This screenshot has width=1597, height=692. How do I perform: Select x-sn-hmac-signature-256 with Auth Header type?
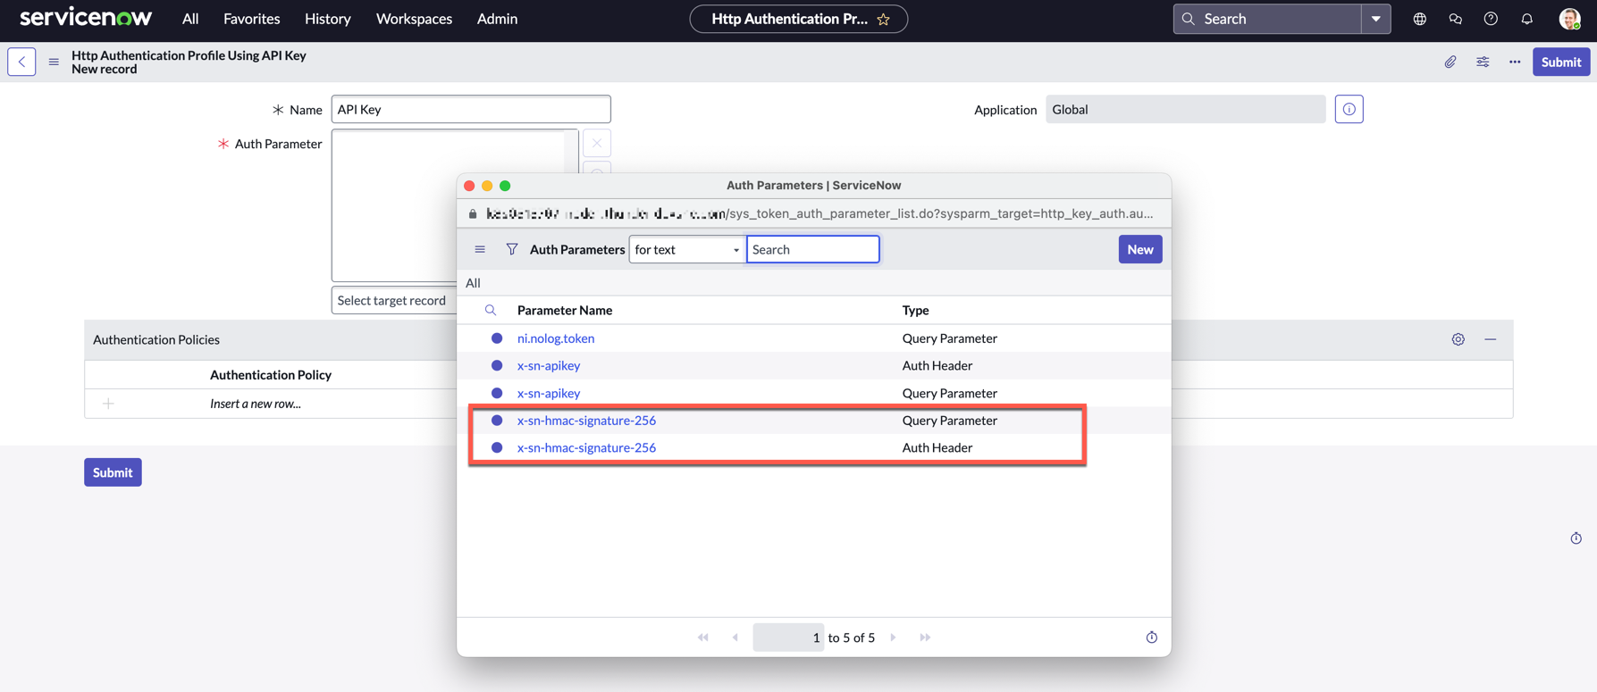586,447
